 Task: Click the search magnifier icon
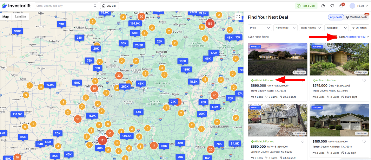pos(95,6)
